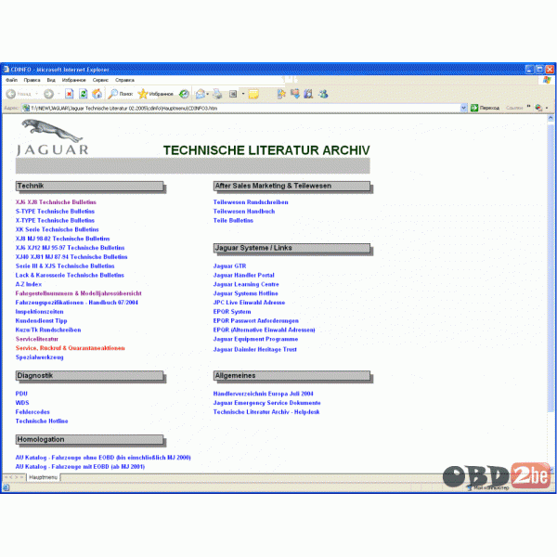This screenshot has height=557, width=557.
Task: Open X-TYPE Technische Bulletins link
Action: pos(55,221)
